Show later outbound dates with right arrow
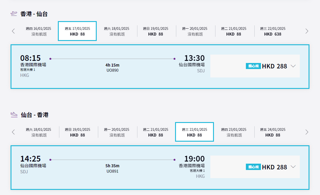 coord(307,31)
